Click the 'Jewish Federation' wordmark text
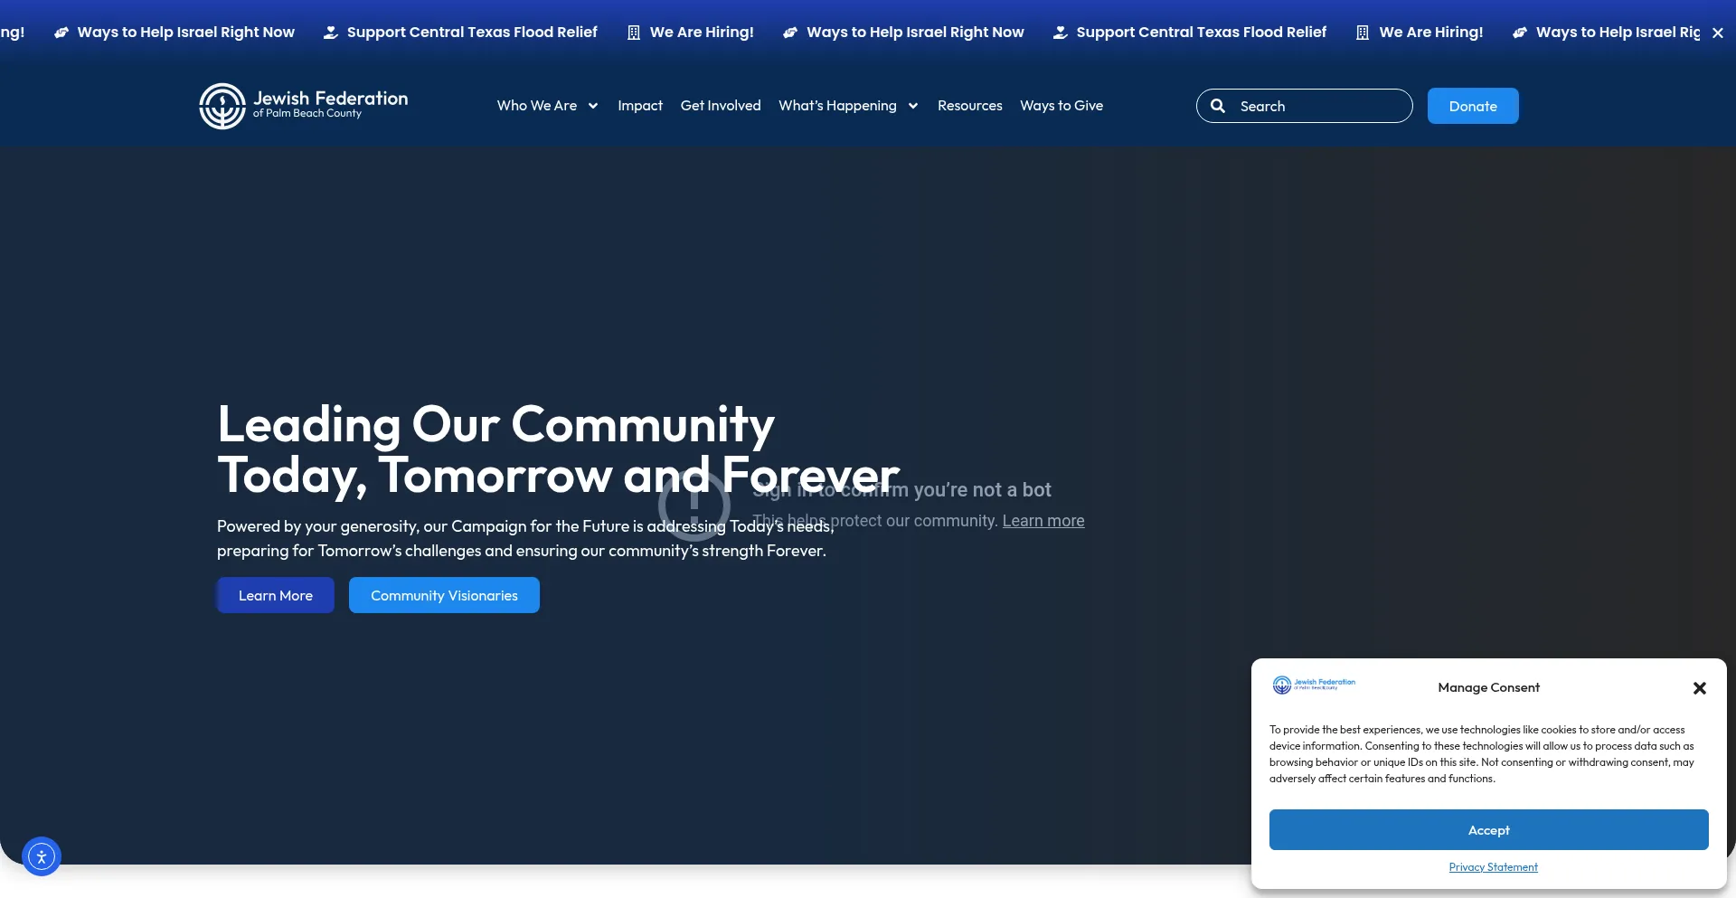The height and width of the screenshot is (898, 1736). coord(330,98)
